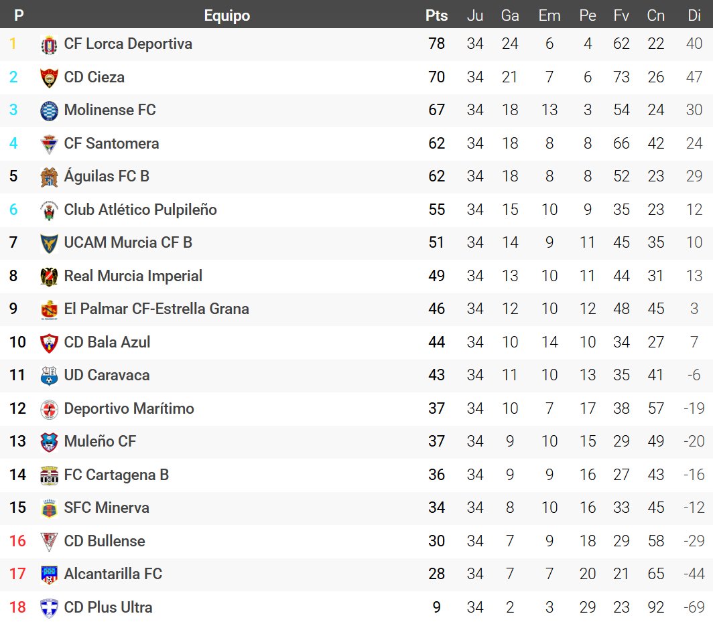Viewport: 713px width, 626px height.
Task: Click the Fv column header
Action: [621, 15]
